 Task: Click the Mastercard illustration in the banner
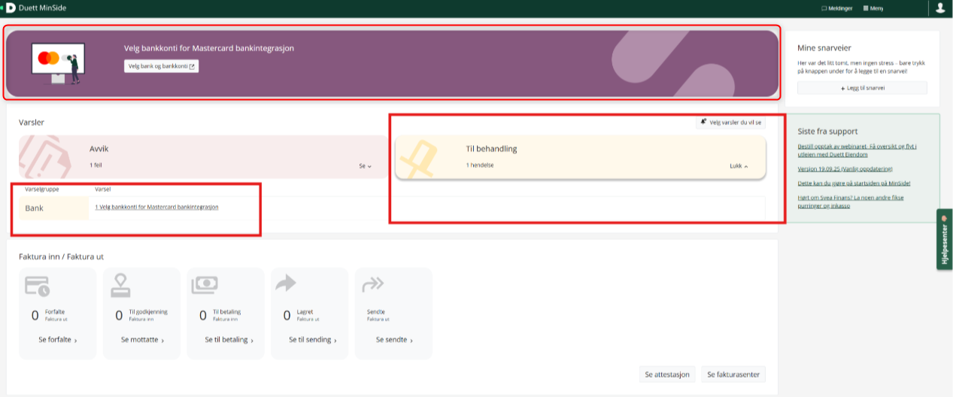pyautogui.click(x=58, y=63)
